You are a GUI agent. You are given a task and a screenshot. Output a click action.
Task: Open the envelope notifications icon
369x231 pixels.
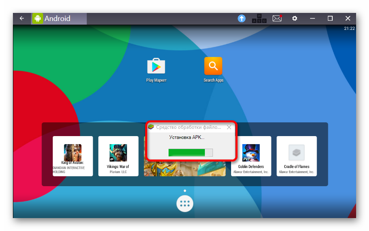277,18
